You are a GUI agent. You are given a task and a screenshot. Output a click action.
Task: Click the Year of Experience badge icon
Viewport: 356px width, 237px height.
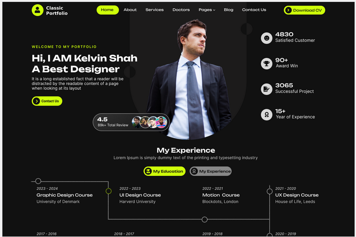click(267, 115)
